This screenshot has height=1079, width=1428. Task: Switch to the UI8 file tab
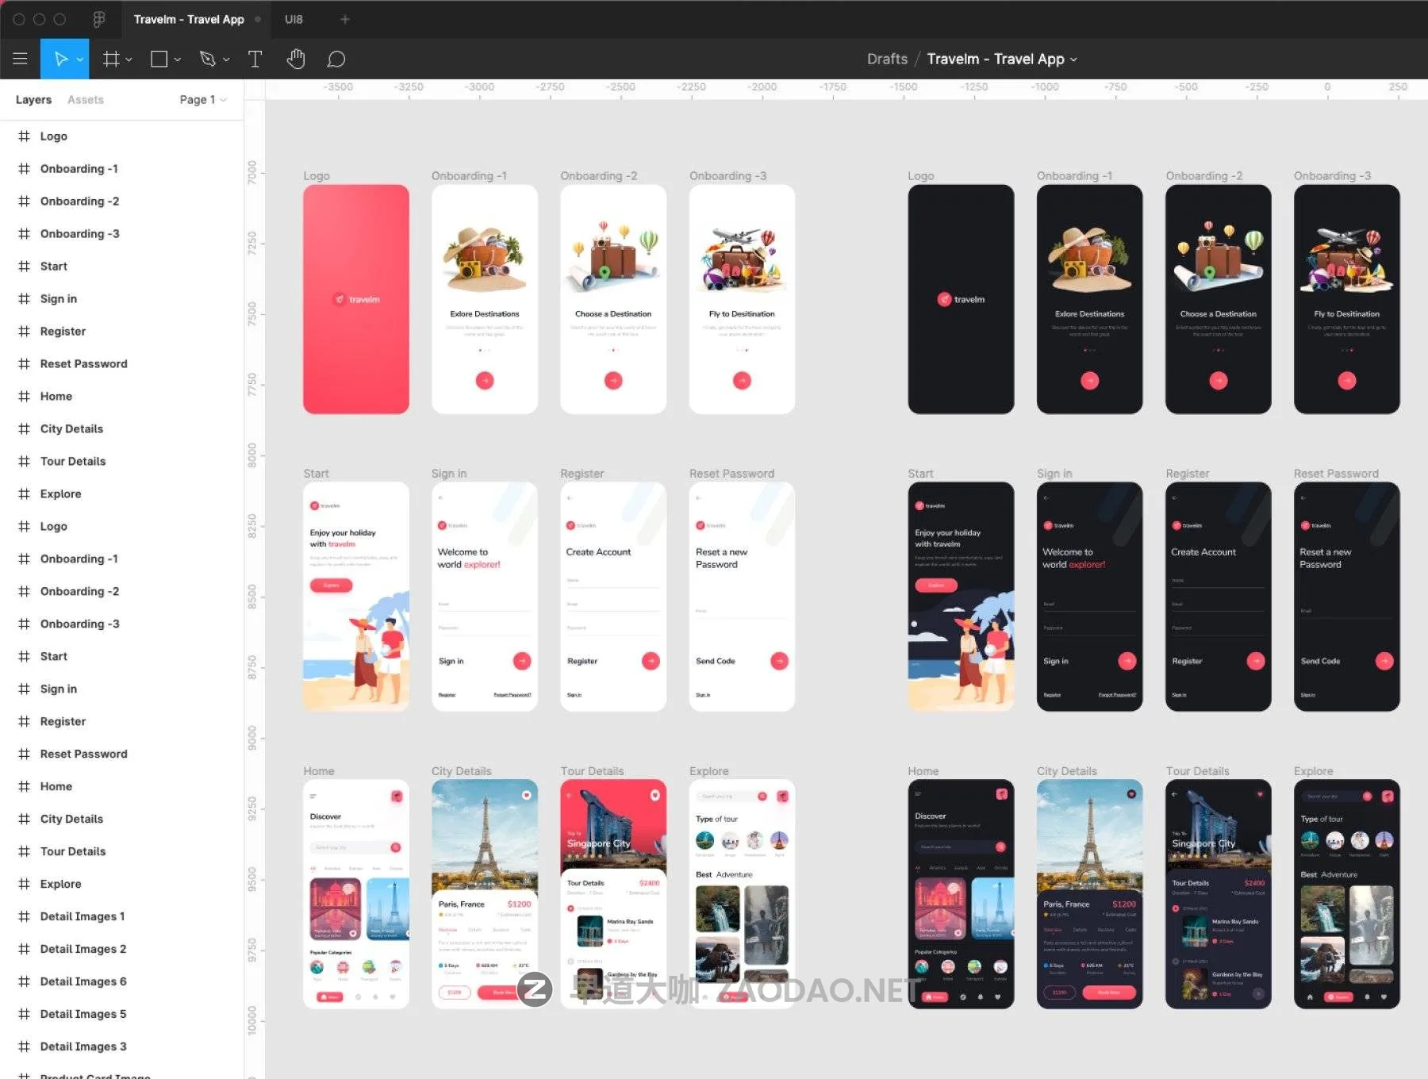(294, 19)
